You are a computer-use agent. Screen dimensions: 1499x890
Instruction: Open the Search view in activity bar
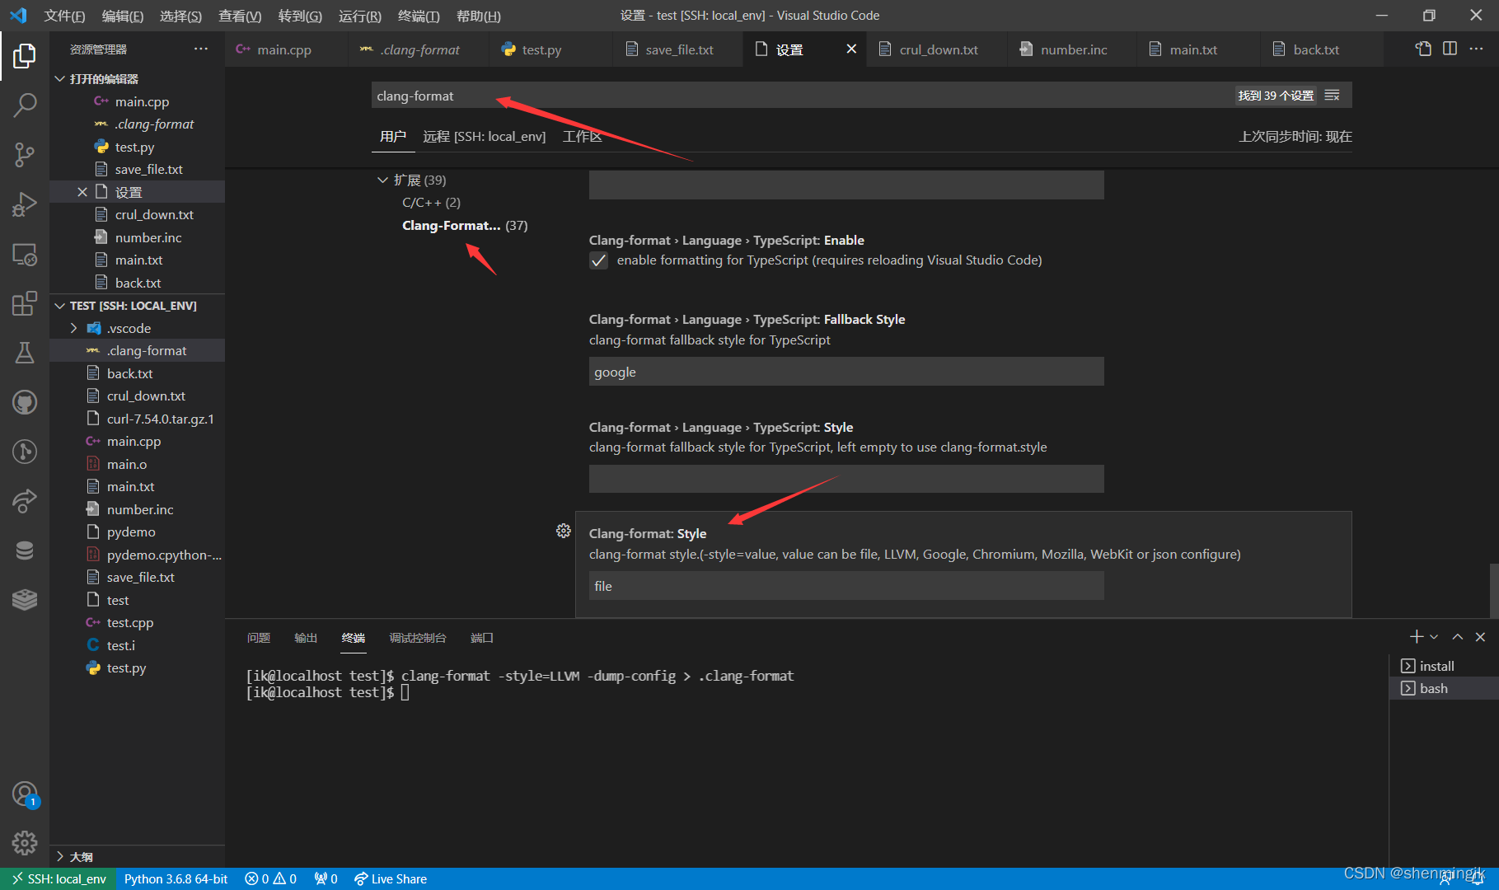coord(25,105)
